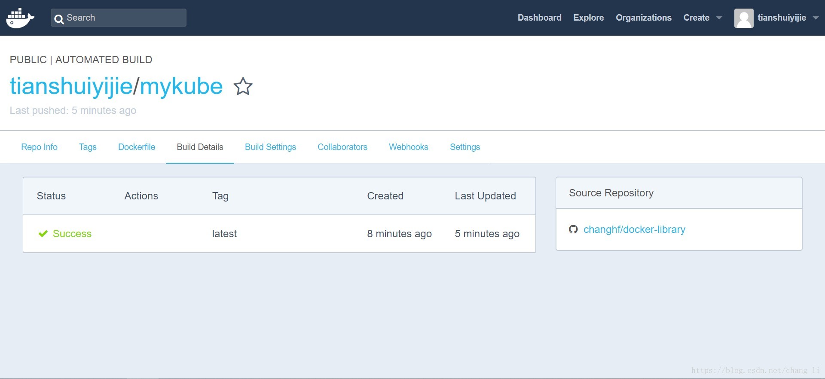Screen dimensions: 825x379
Task: Click the Docker whale logo
Action: [x=20, y=18]
